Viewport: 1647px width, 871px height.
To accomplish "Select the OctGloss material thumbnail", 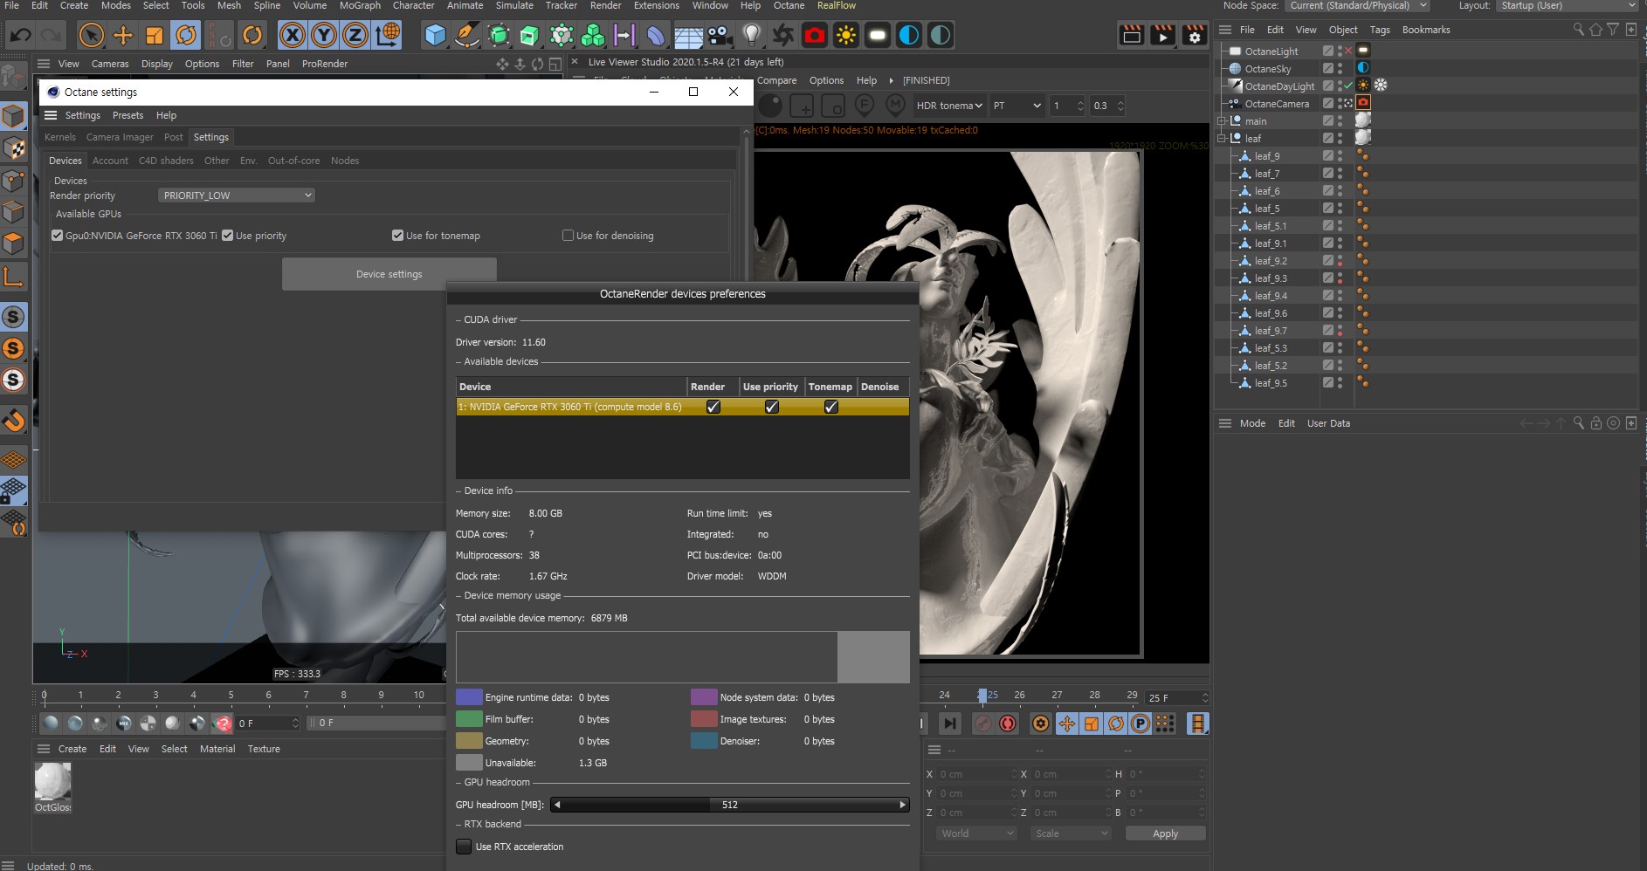I will [x=52, y=782].
